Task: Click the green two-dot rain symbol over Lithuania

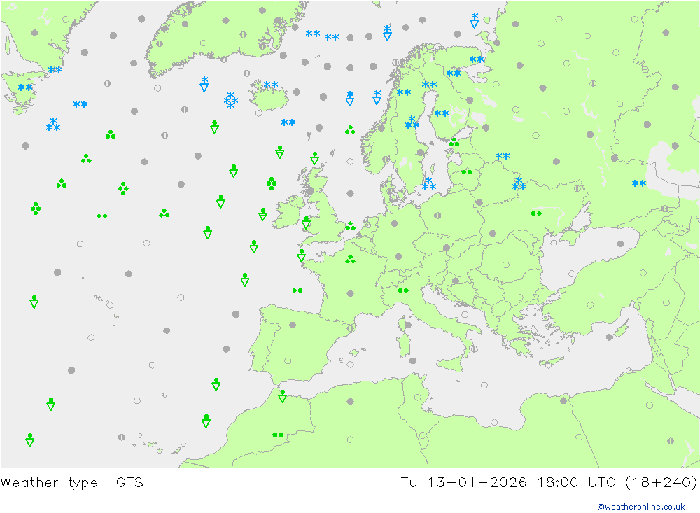Action: tap(467, 172)
